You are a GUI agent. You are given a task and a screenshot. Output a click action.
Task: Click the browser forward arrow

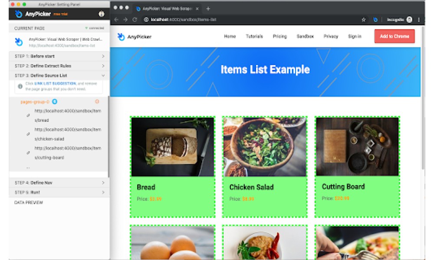pos(125,19)
